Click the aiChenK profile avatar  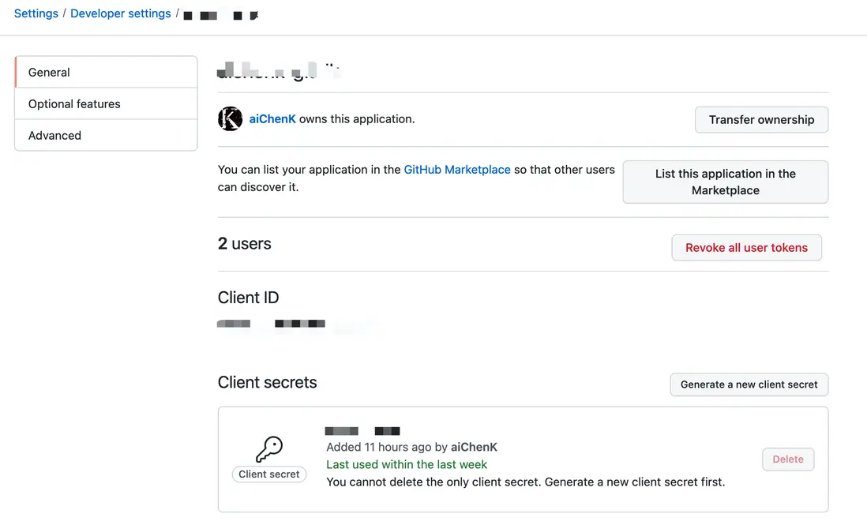click(230, 119)
